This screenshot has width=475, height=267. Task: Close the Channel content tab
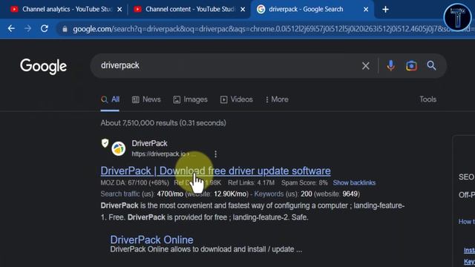pos(243,10)
